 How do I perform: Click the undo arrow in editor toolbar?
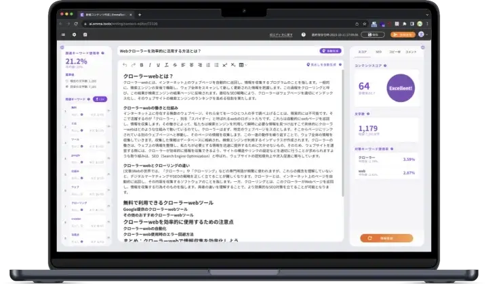coord(124,65)
